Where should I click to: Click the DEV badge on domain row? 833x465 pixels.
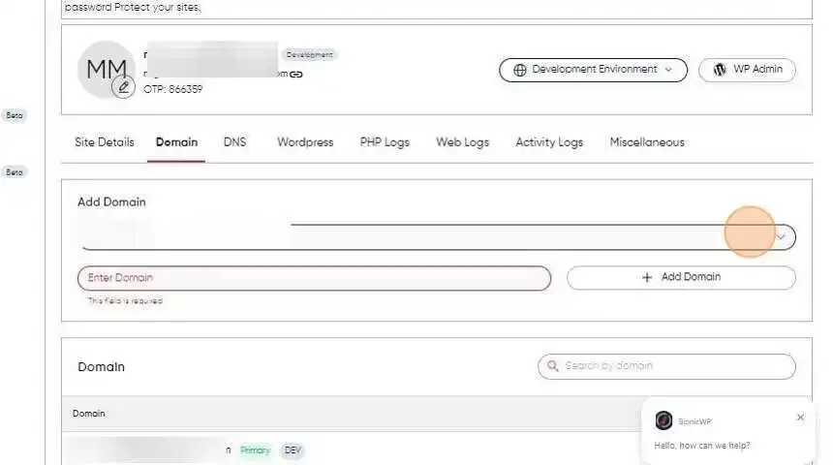293,450
